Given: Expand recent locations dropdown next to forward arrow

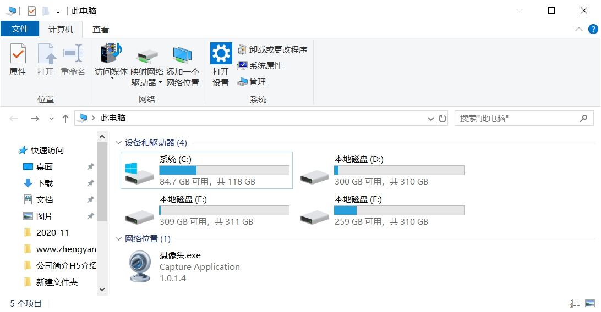Looking at the screenshot, I should (x=51, y=119).
